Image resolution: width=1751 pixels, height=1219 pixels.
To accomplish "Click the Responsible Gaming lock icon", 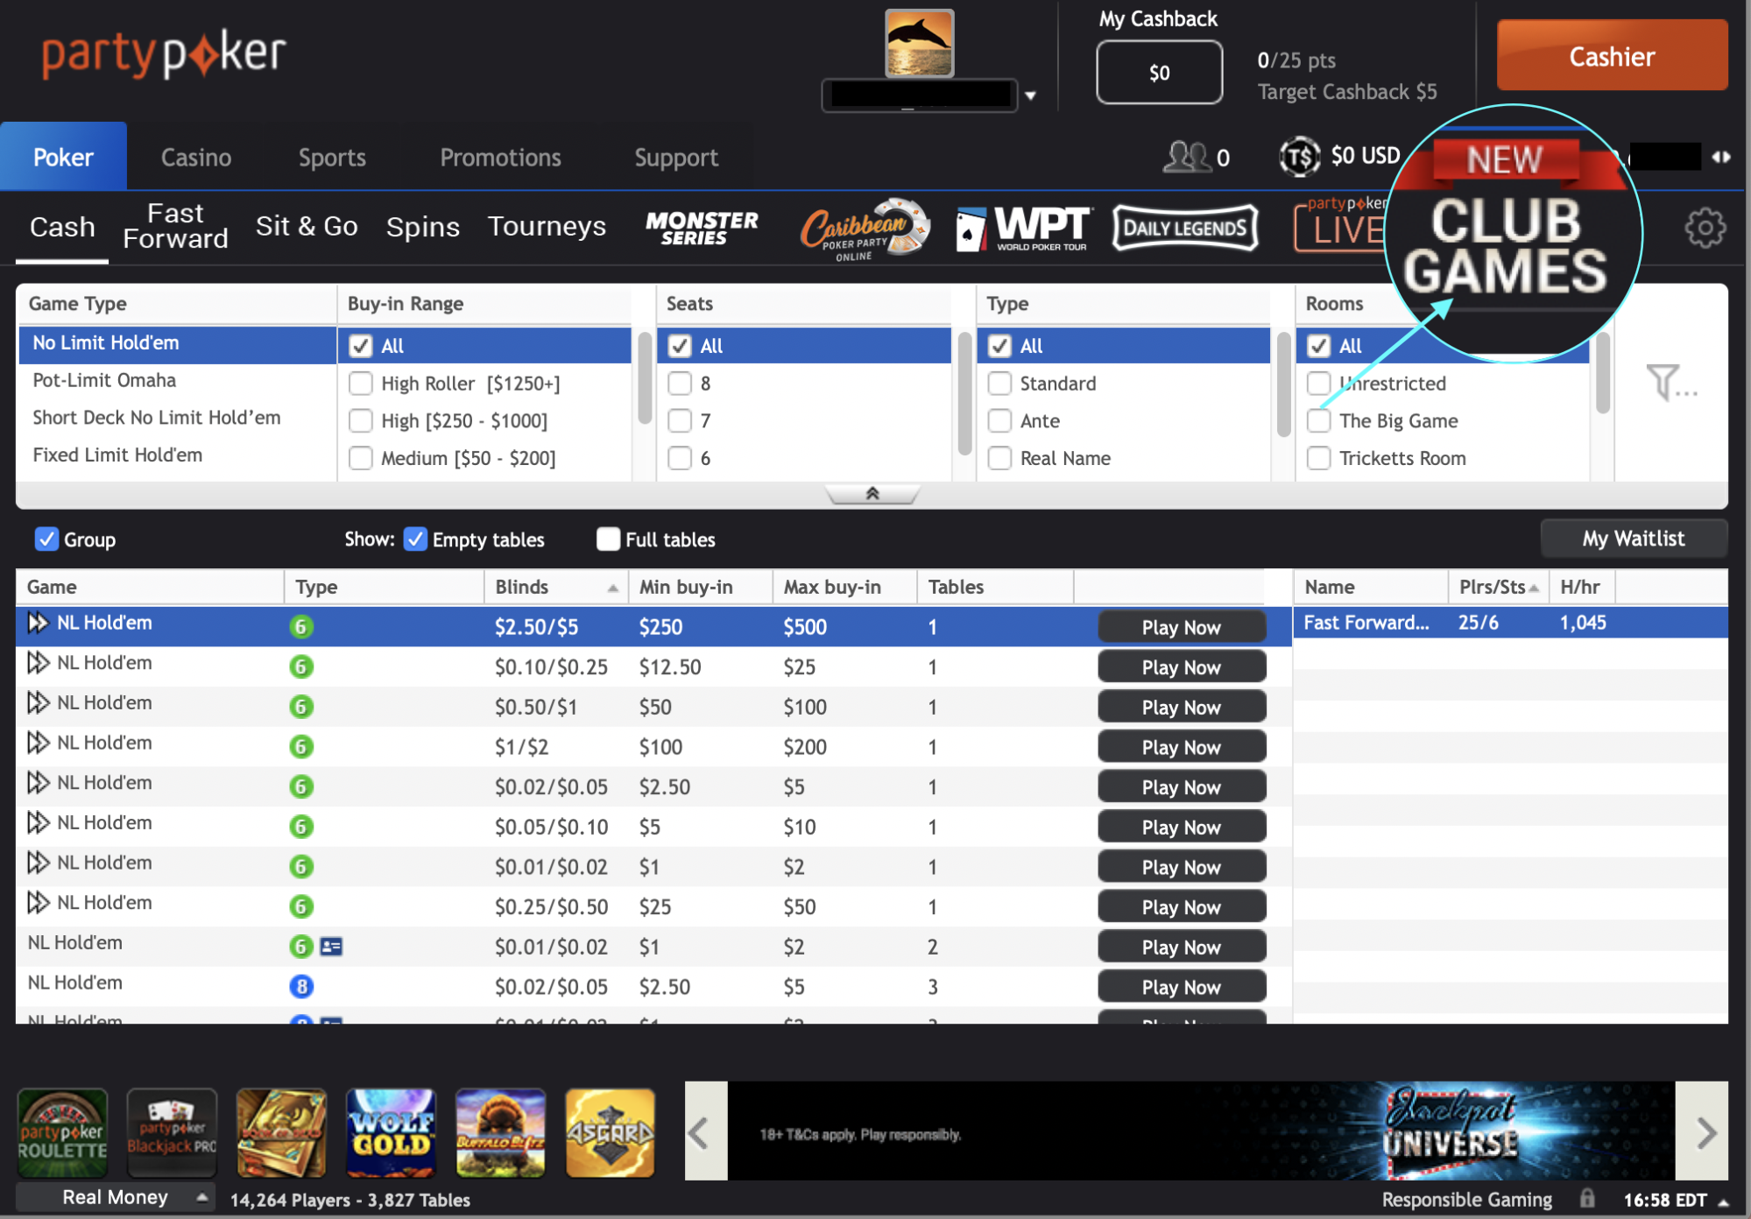I will click(x=1587, y=1198).
